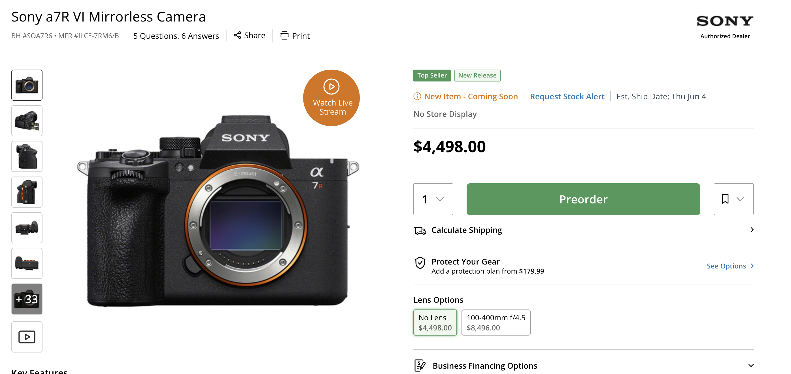Open the wishlist dropdown arrow
Screen dimensions: 791x374
tap(740, 199)
